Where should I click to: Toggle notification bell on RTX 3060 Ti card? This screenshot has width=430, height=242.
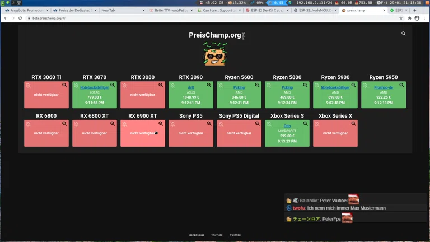coord(28,86)
